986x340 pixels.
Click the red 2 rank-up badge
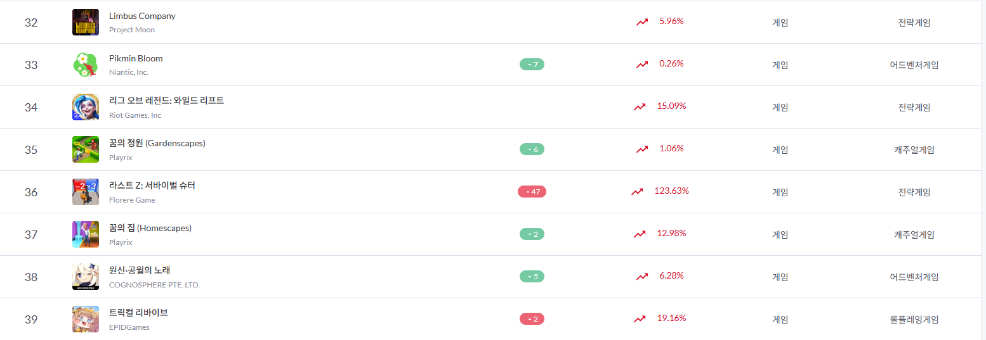[x=532, y=319]
